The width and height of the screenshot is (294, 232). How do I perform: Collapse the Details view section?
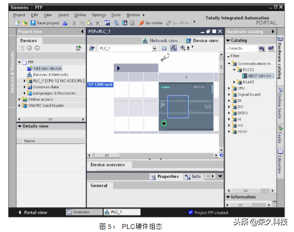coord(20,126)
